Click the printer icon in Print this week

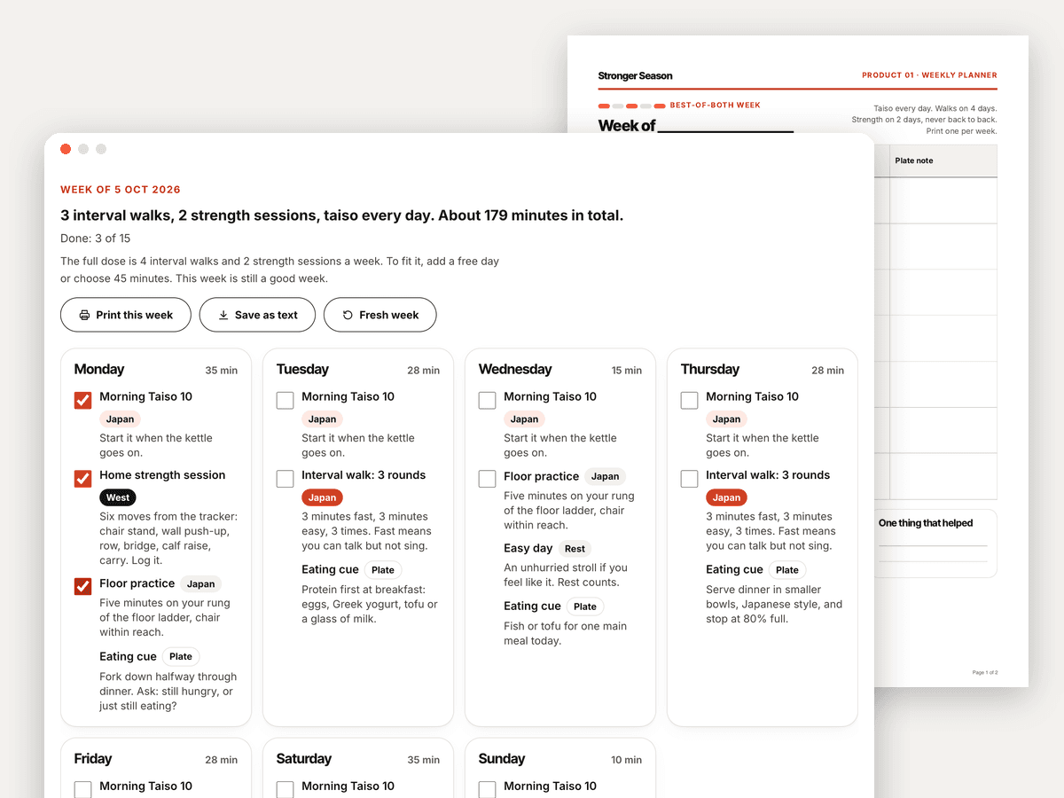coord(84,315)
